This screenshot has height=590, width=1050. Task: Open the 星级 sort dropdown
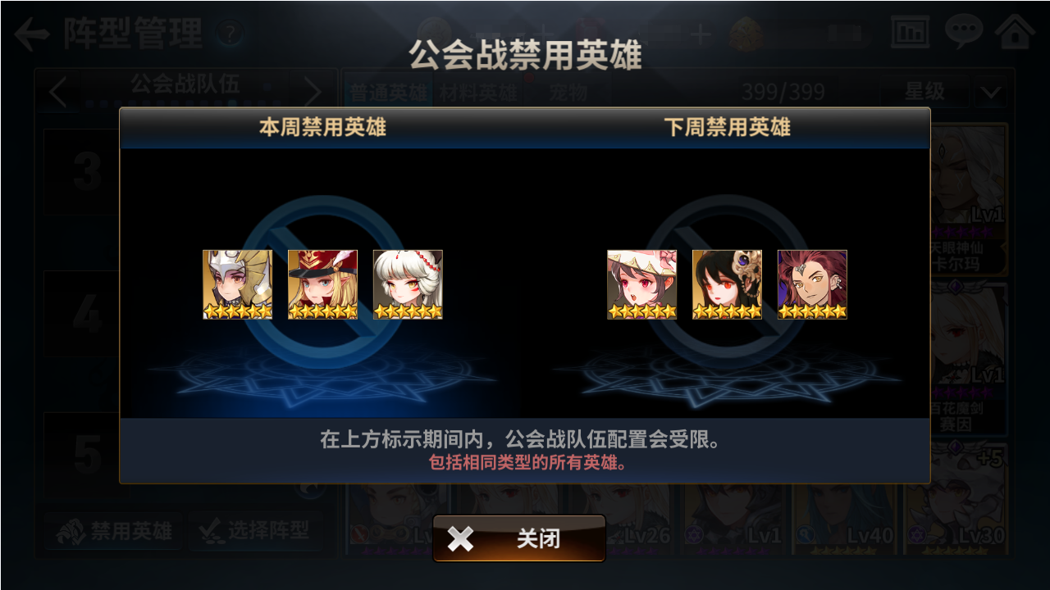tap(924, 91)
